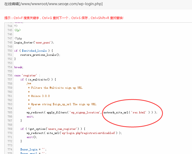This screenshot has width=192, height=154.
Task: Place cursor on restore_previous_locale() call
Action: pos(40,55)
